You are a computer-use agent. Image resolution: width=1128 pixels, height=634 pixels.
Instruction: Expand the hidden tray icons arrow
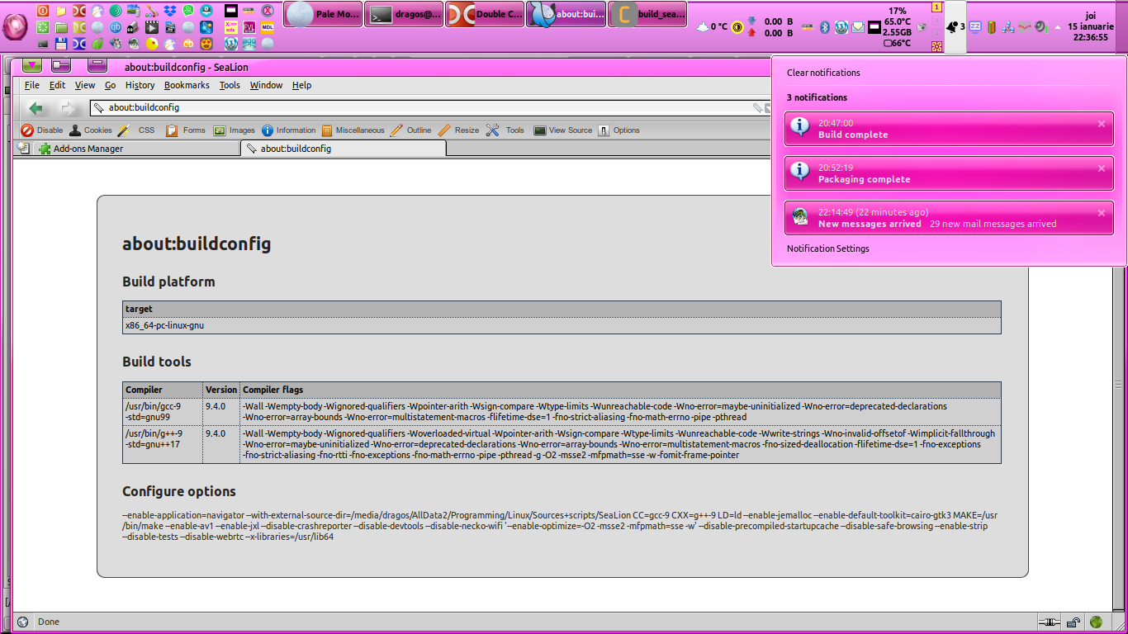coord(1058,27)
